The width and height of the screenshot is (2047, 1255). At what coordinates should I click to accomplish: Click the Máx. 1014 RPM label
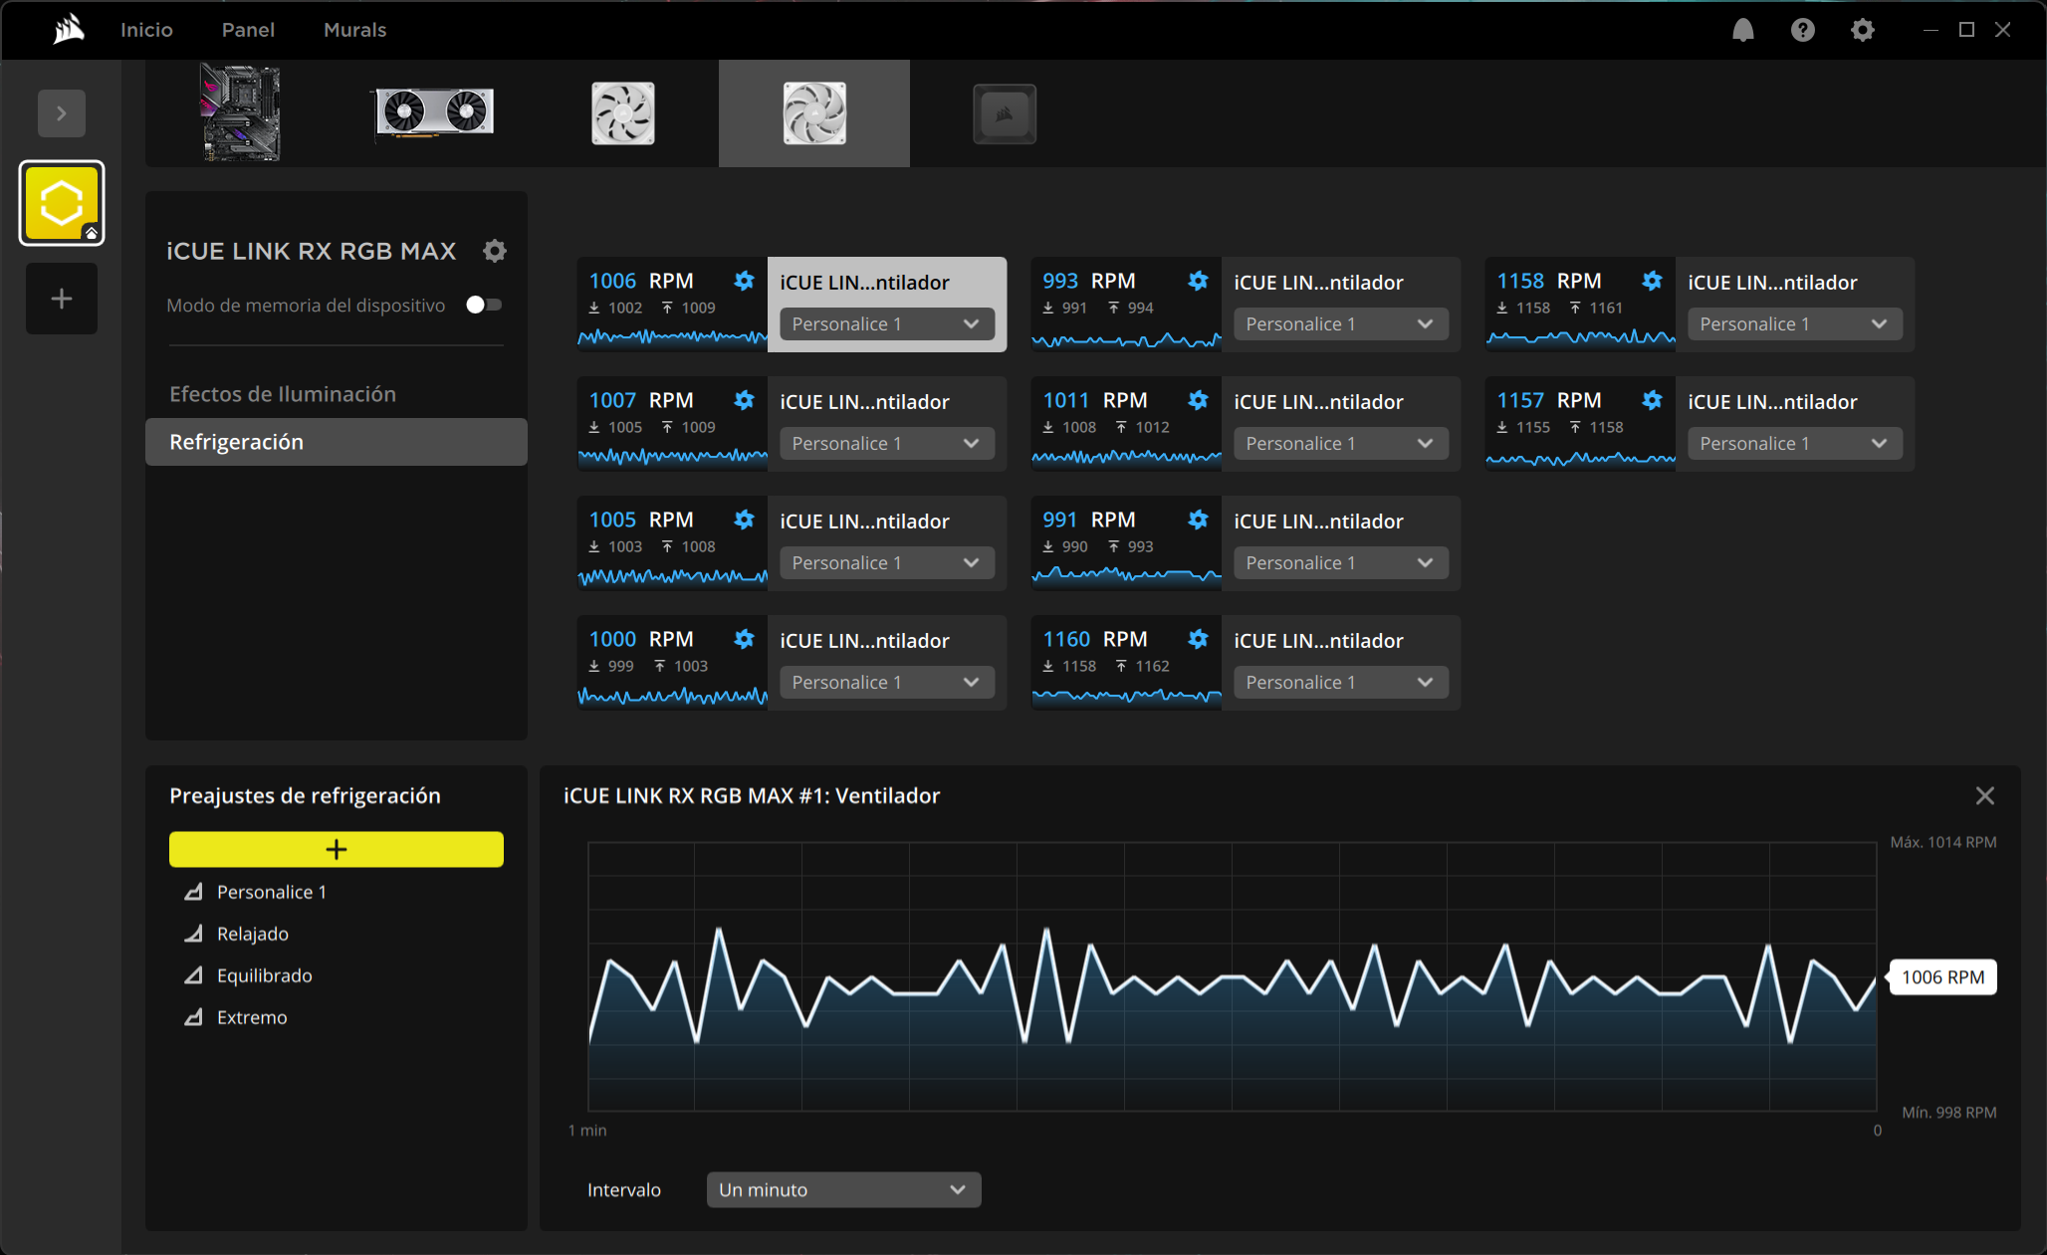coord(1943,842)
